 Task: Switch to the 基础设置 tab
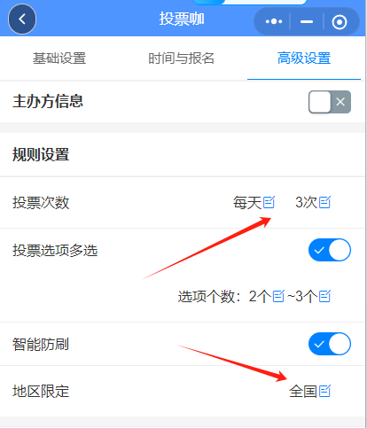(59, 58)
